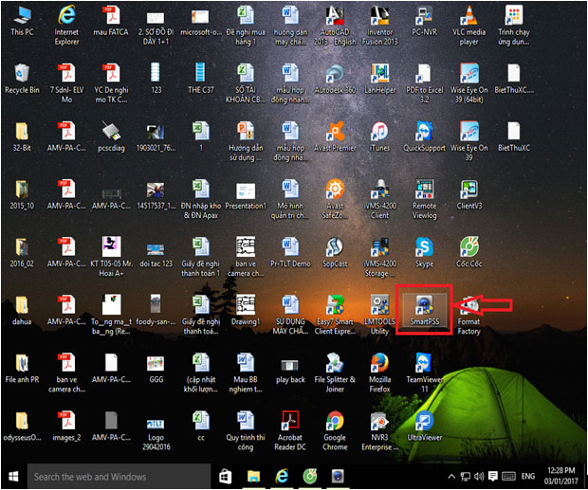Click the Recycle Bin icon
This screenshot has width=588, height=490.
[22, 74]
